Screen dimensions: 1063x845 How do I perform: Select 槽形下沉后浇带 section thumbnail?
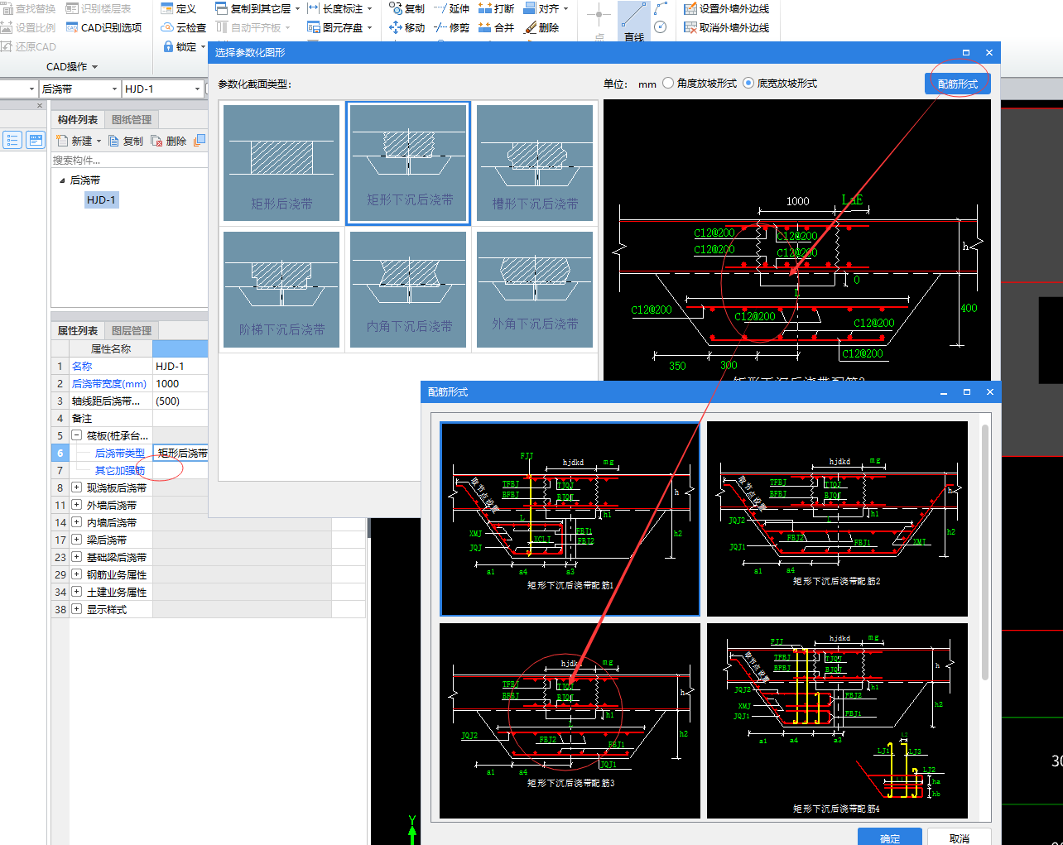535,162
